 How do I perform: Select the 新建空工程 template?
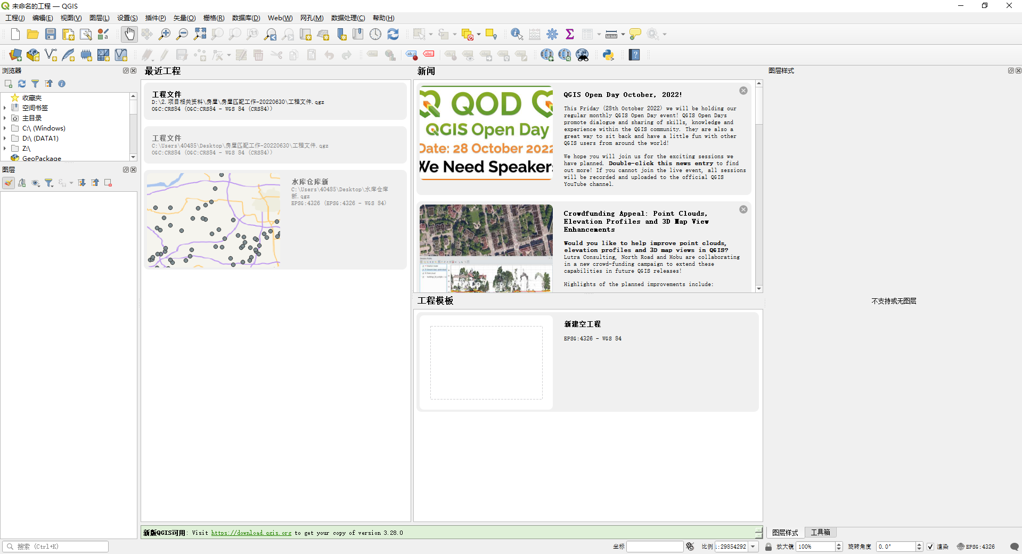(588, 362)
